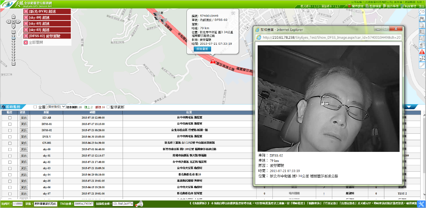The image size is (426, 208).
Task: Dismiss the [sky-09] 超速 alert
Action: pos(26,17)
